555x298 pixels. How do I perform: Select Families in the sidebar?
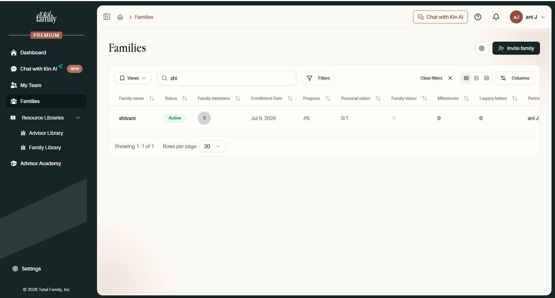tap(46, 101)
